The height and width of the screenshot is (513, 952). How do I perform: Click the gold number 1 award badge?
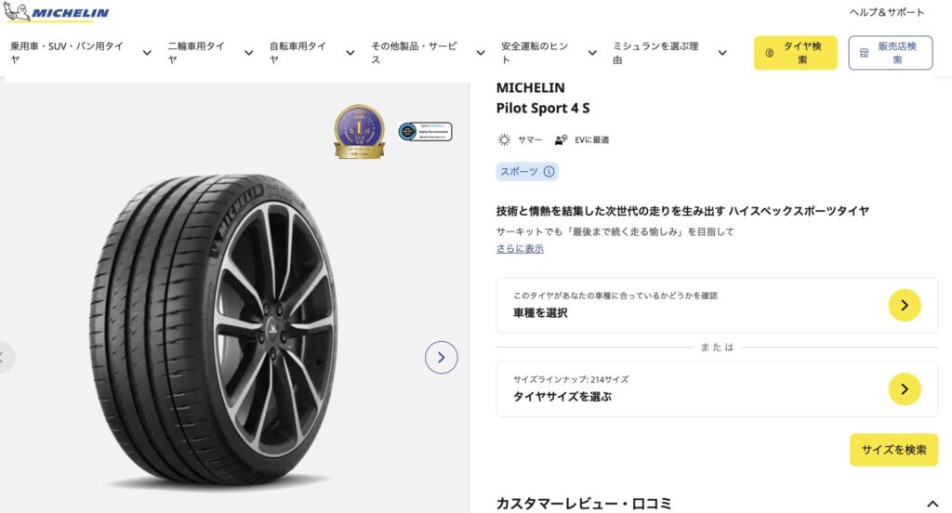(x=359, y=131)
